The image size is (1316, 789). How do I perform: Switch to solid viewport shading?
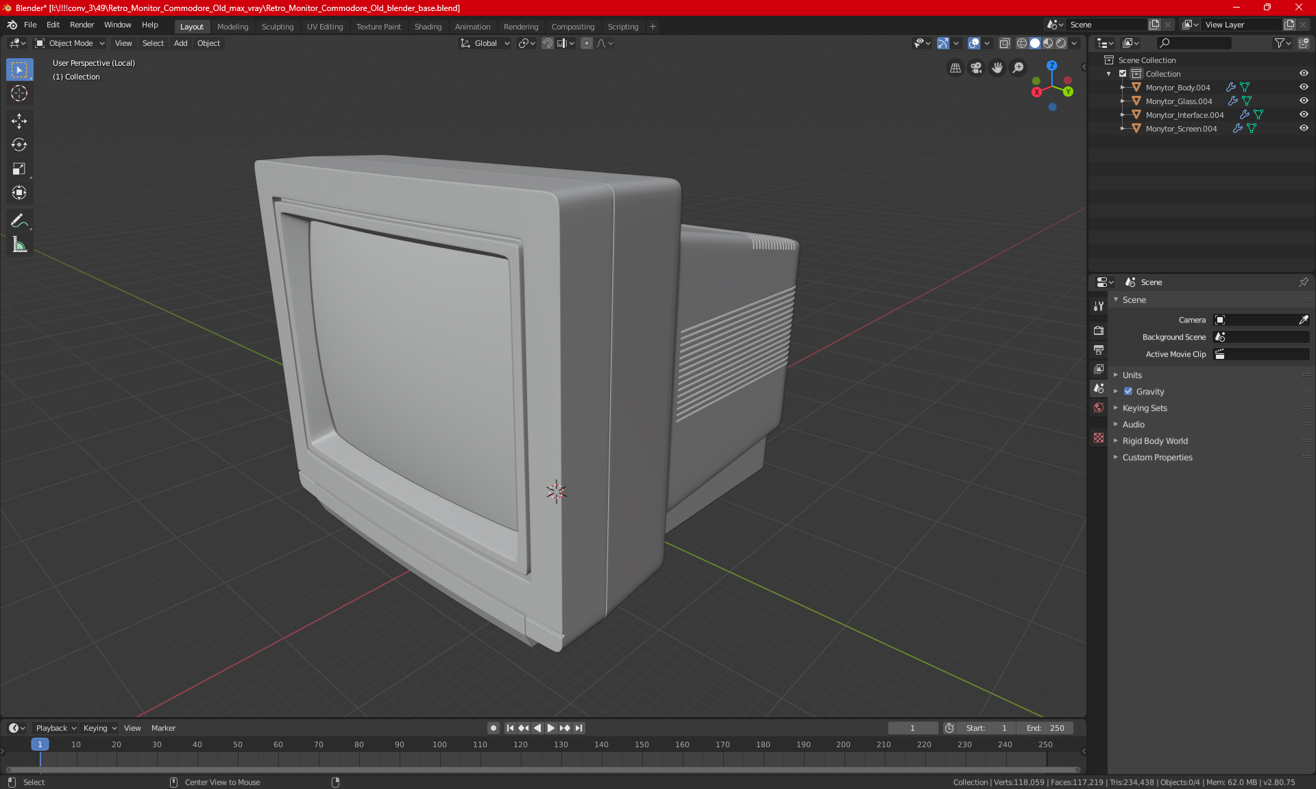[x=1035, y=43]
